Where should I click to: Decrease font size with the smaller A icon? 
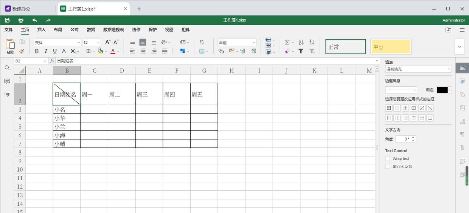(117, 42)
